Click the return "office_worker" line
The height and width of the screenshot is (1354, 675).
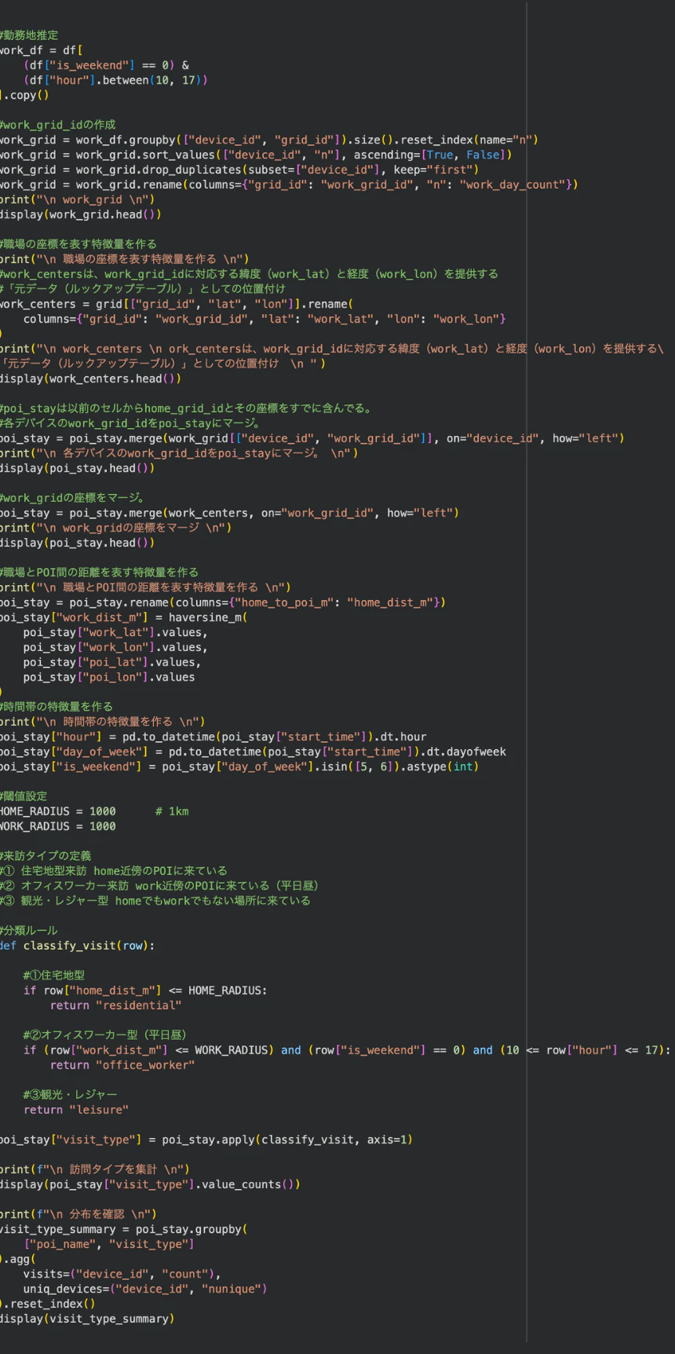[122, 1065]
